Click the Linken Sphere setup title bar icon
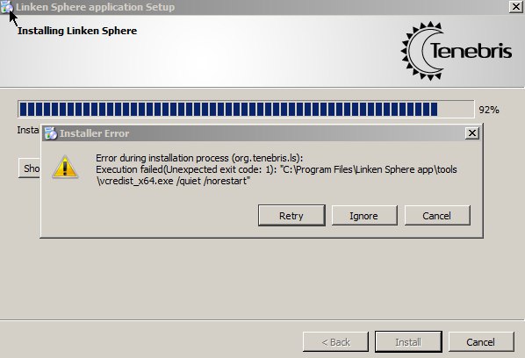The image size is (525, 358). 6,7
